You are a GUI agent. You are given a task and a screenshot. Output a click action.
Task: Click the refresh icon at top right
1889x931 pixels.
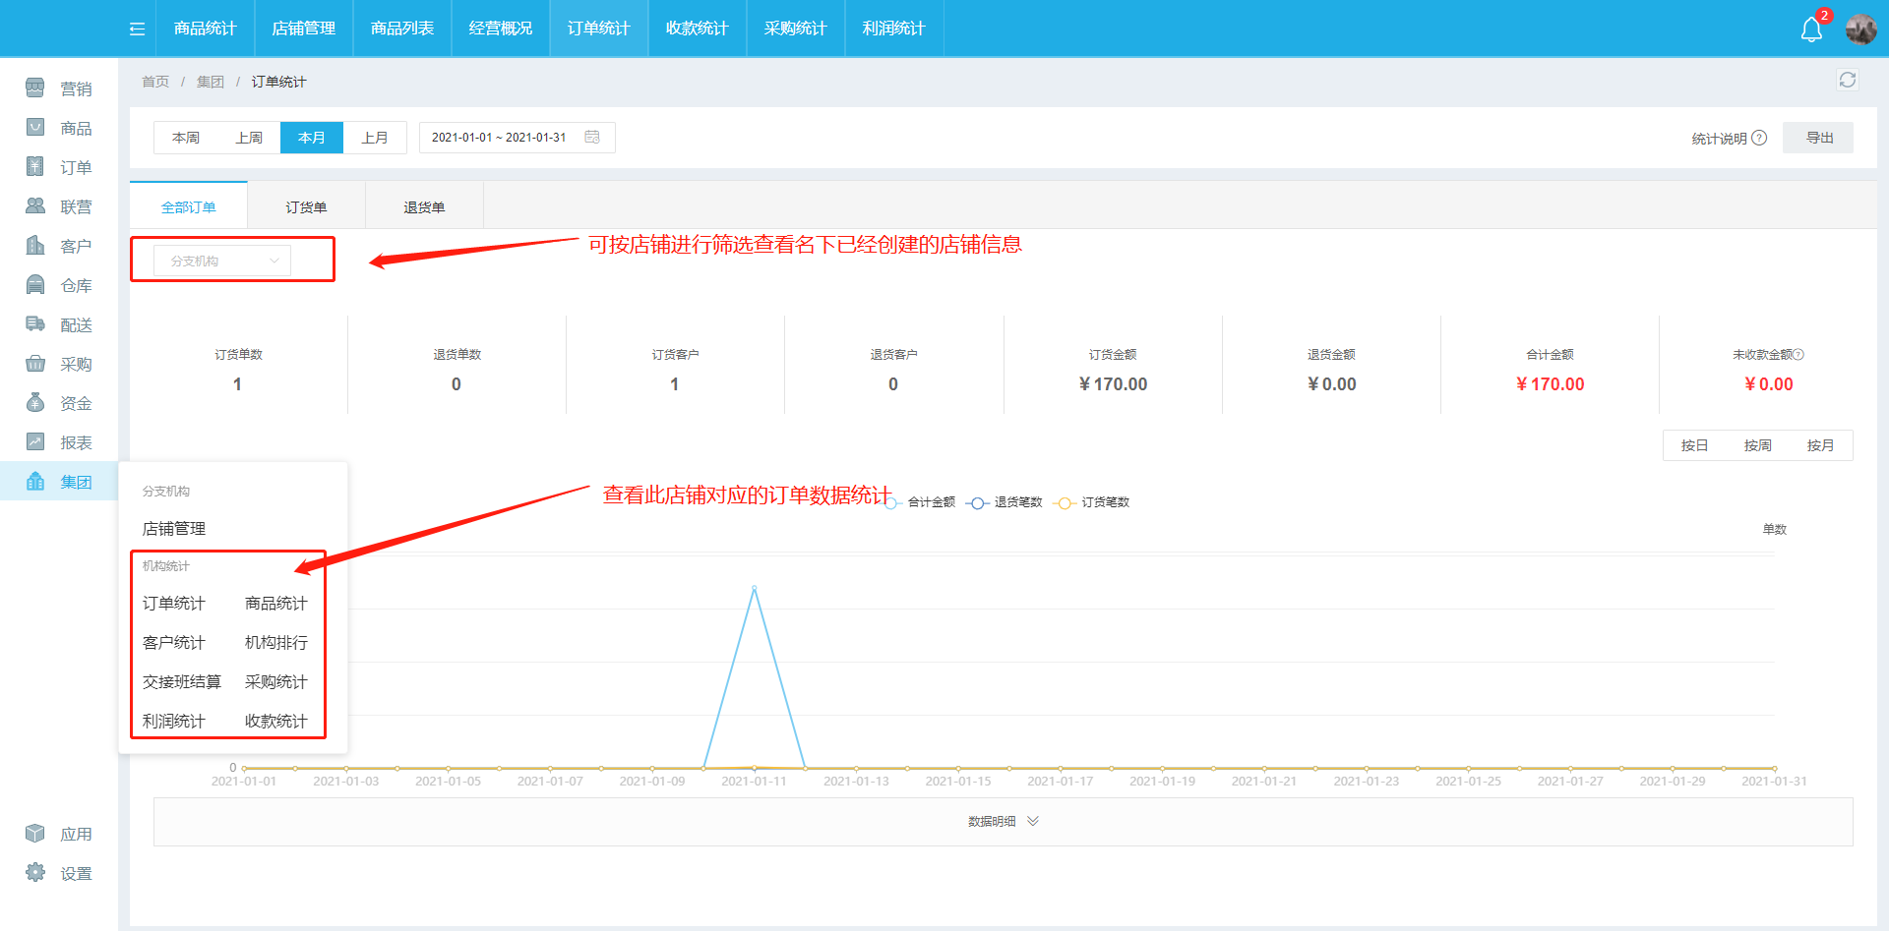(x=1847, y=80)
